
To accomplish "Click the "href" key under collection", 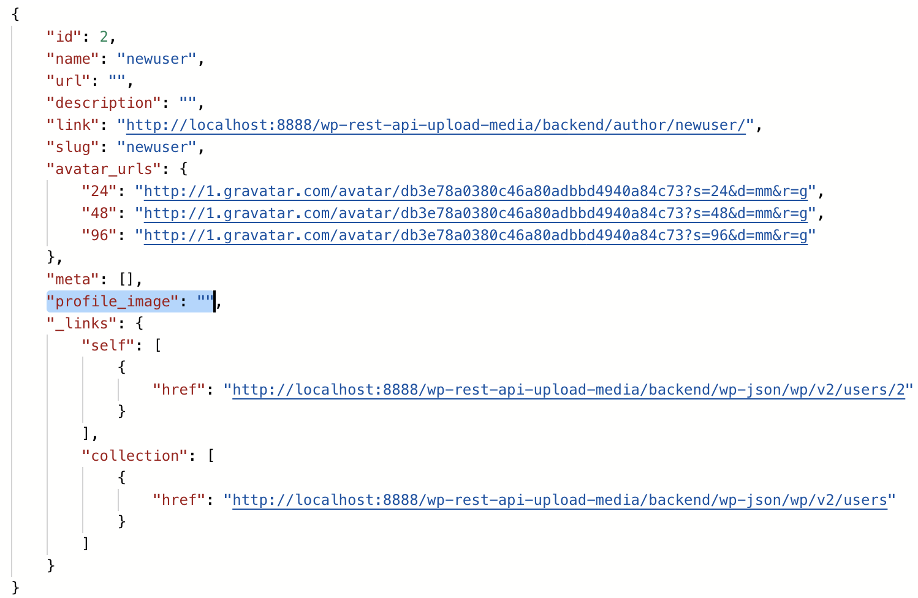I will point(179,500).
